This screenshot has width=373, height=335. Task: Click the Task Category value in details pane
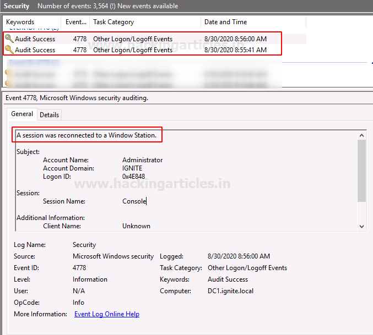[x=247, y=268]
